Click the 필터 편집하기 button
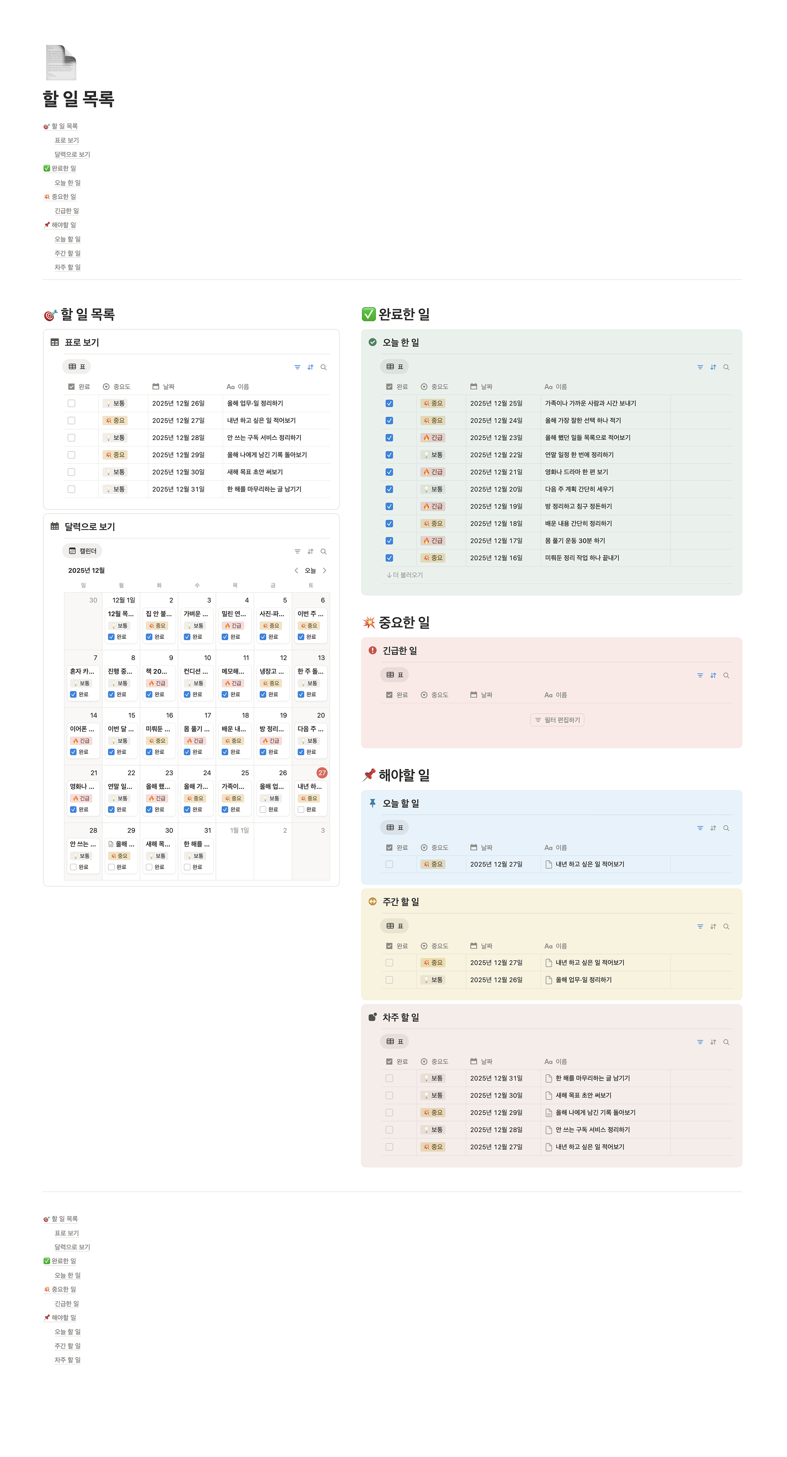The image size is (787, 1457). 557,720
